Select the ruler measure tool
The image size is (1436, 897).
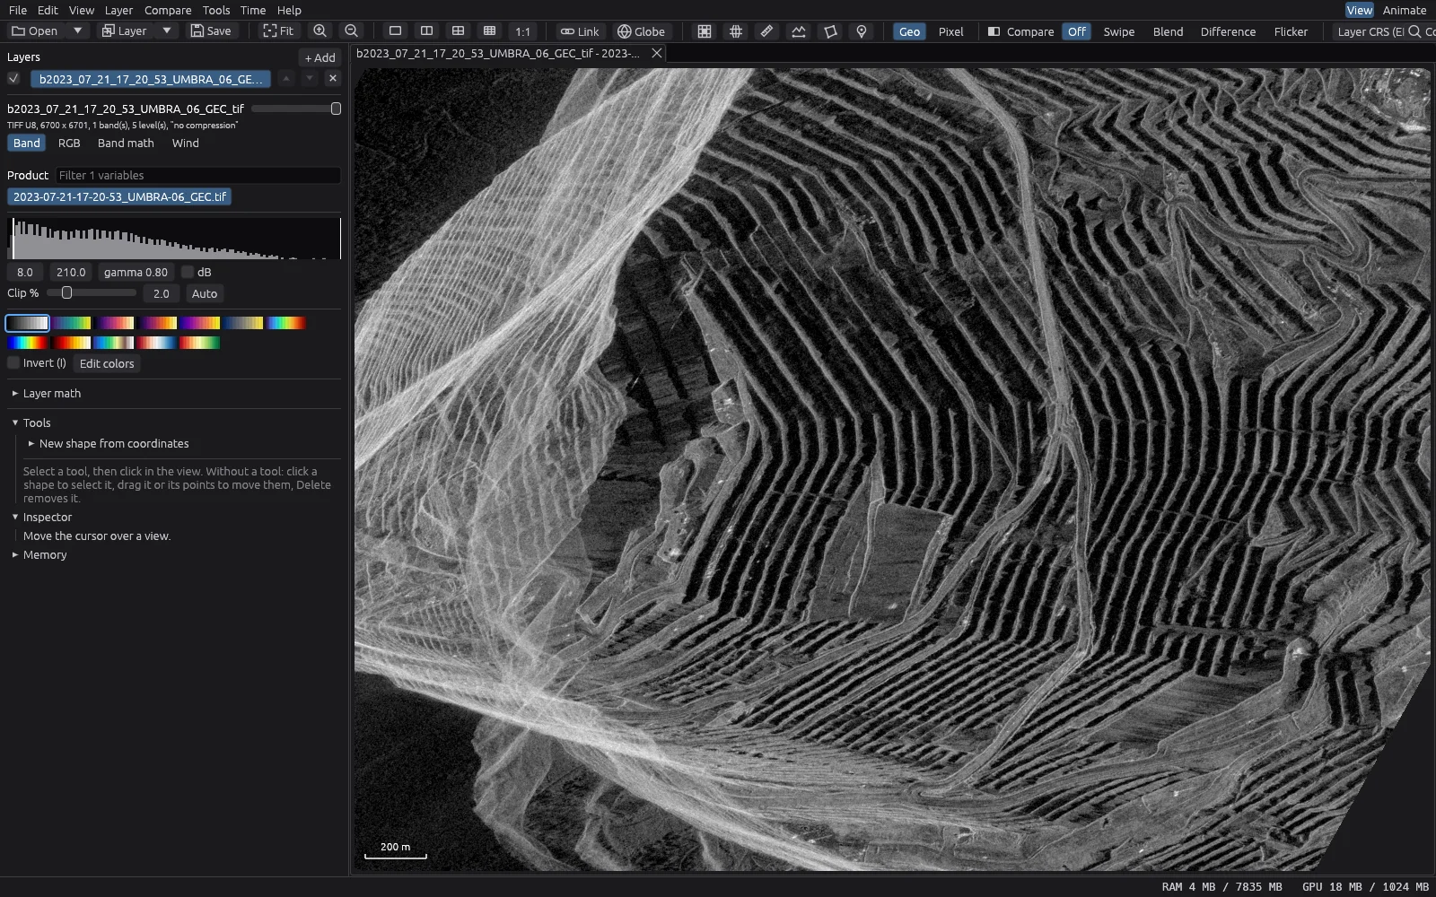766,31
